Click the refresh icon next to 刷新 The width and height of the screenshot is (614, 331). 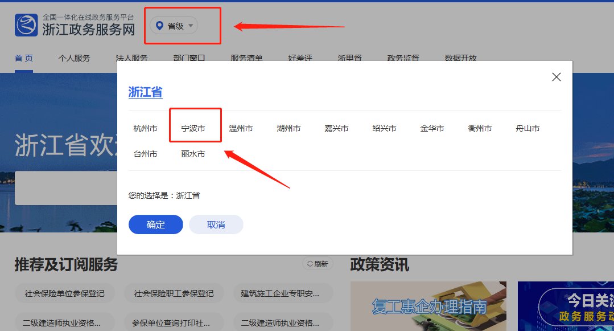pyautogui.click(x=310, y=264)
